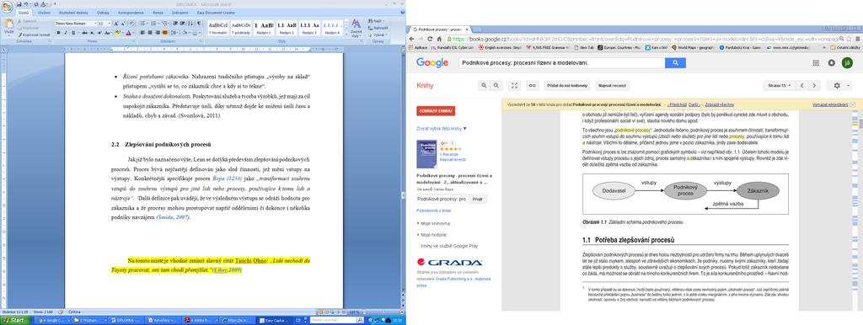This screenshot has height=325, width=863.
Task: Click 'Zobrazit všechny' results link
Action: point(720,104)
